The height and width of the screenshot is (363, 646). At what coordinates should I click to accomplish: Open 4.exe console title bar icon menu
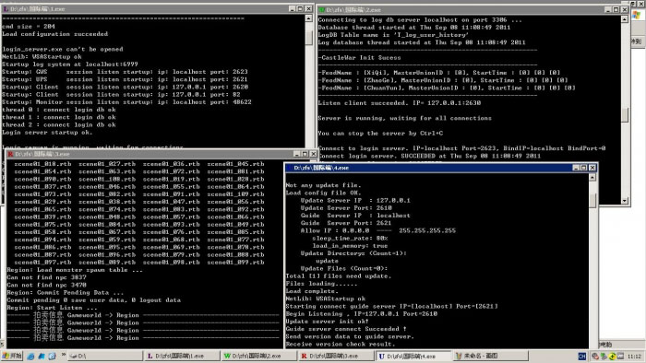pos(289,168)
